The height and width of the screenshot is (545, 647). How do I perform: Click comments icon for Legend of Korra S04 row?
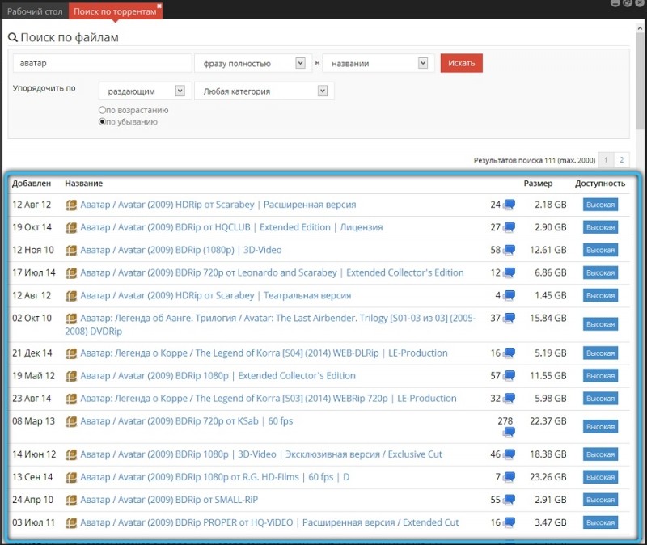pyautogui.click(x=510, y=353)
